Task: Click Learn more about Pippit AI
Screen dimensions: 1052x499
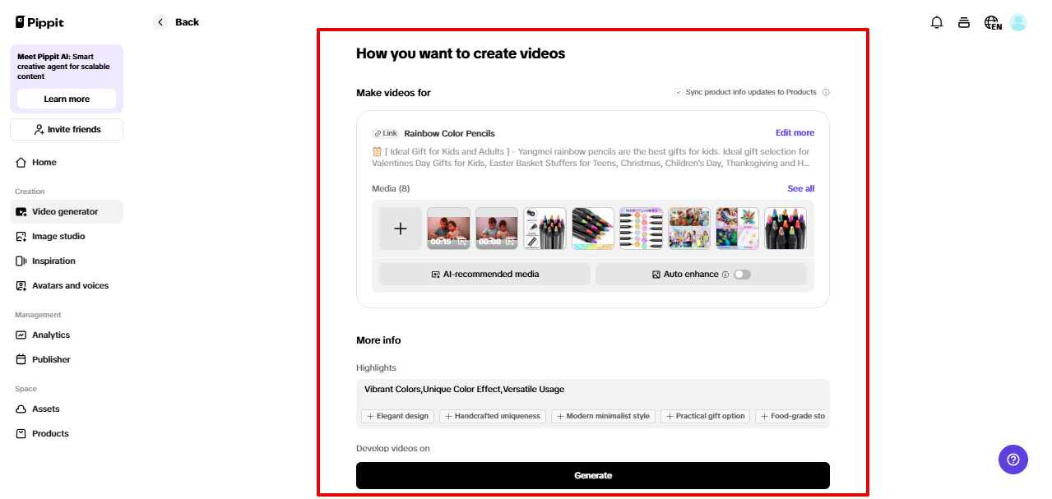Action: 65,98
